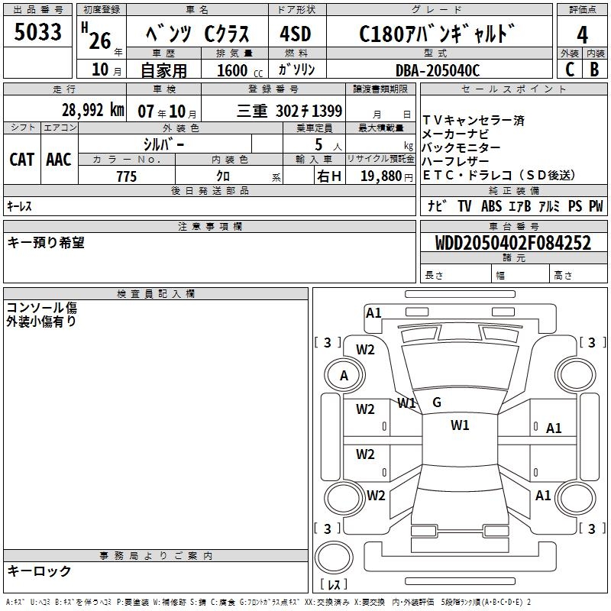Viewport: 611px width, 611px height.
Task: Click the 検査員記入欄 header
Action: (x=156, y=294)
